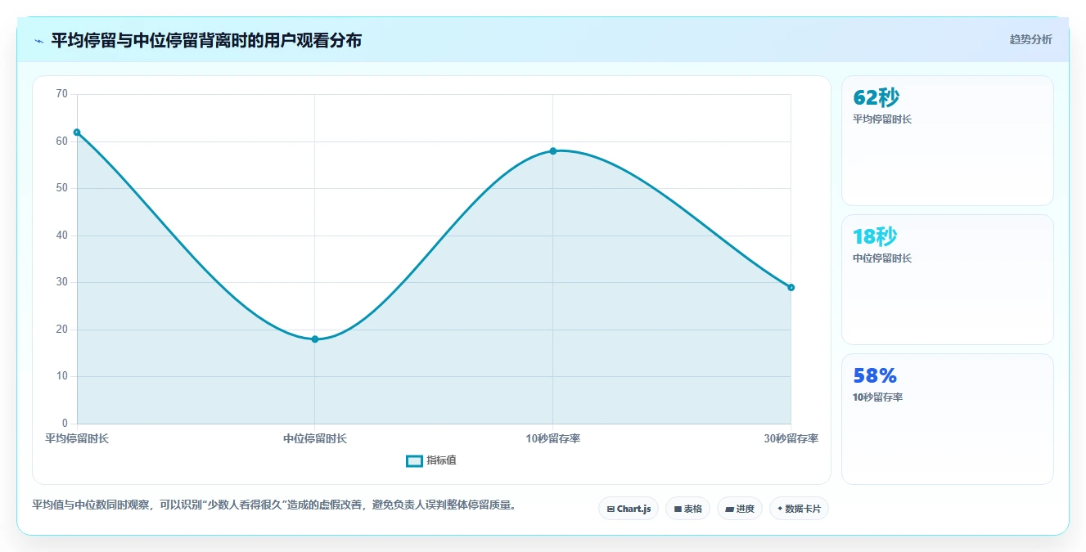Click the x-axis label 10秒留存率
1086x552 pixels.
(553, 439)
